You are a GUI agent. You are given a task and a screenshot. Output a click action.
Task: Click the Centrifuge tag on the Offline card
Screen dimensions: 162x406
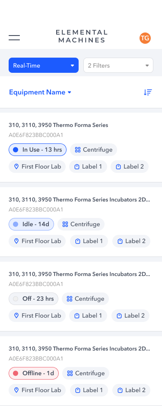click(86, 373)
